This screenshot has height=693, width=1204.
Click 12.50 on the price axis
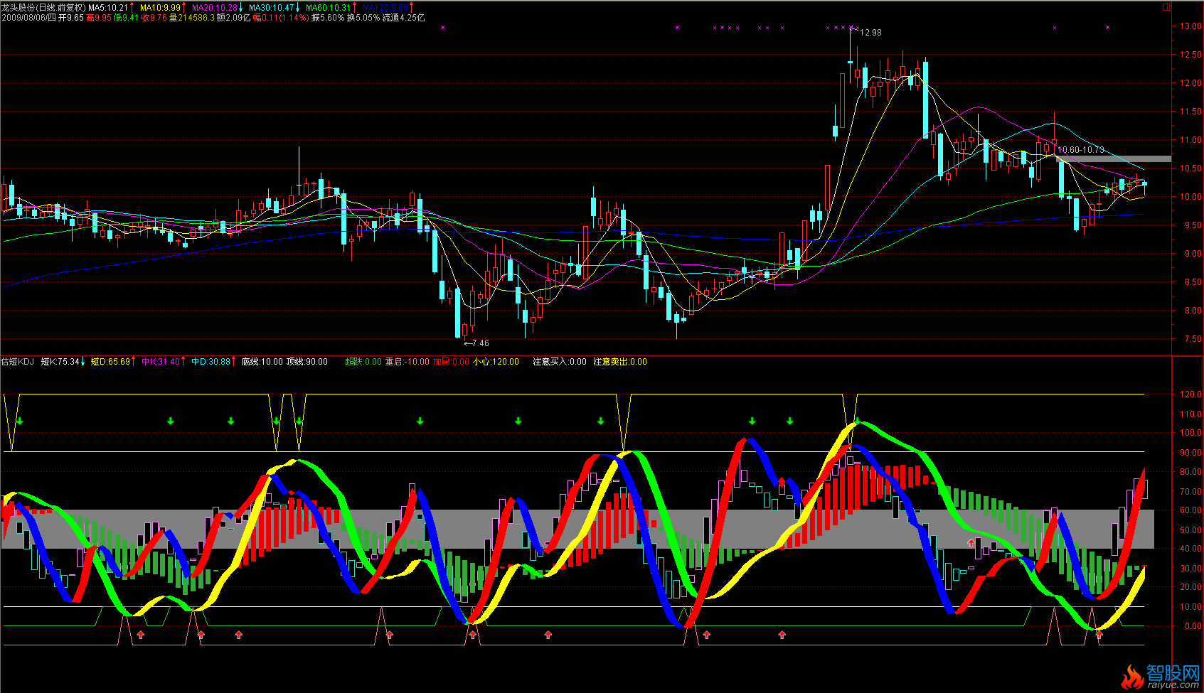tap(1191, 55)
